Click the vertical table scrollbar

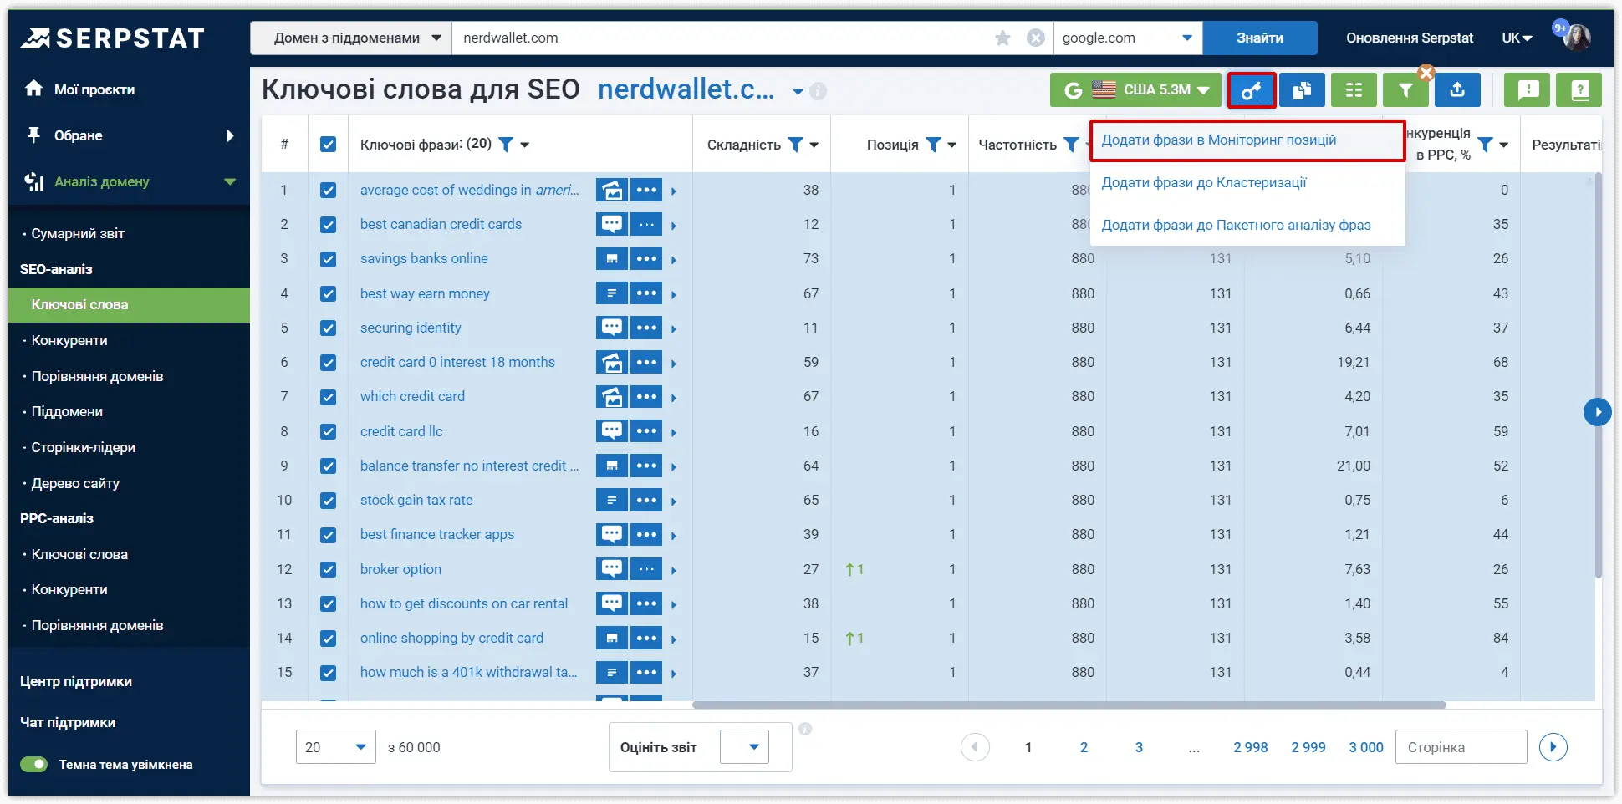pyautogui.click(x=1599, y=374)
